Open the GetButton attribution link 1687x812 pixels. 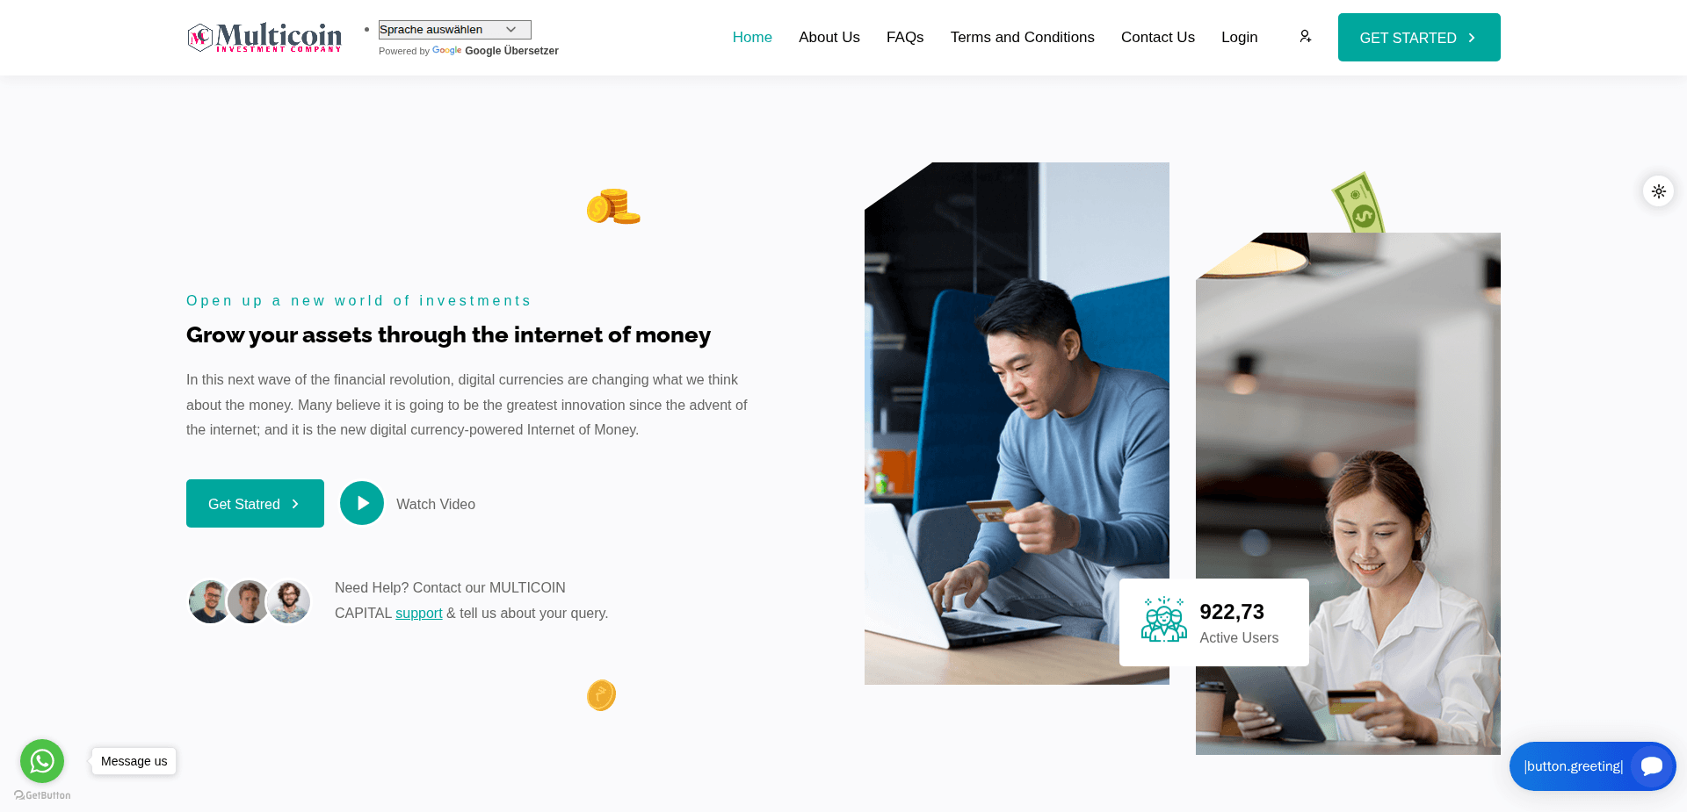pos(42,795)
